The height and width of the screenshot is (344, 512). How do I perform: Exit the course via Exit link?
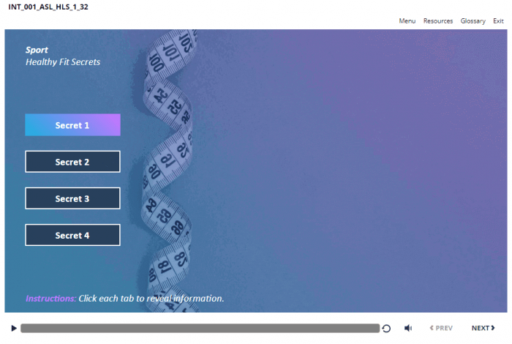click(x=498, y=21)
